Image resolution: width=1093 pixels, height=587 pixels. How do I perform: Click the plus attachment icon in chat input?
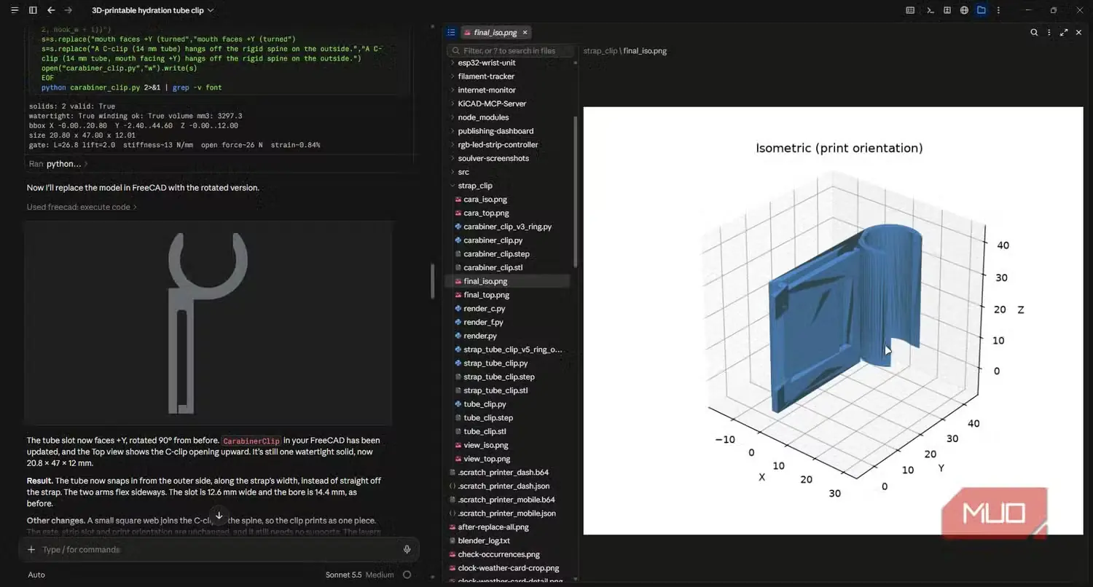(31, 549)
